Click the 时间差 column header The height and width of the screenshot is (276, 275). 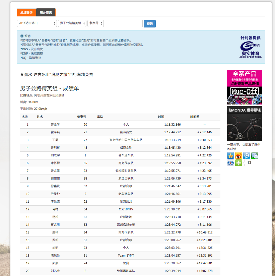195,117
